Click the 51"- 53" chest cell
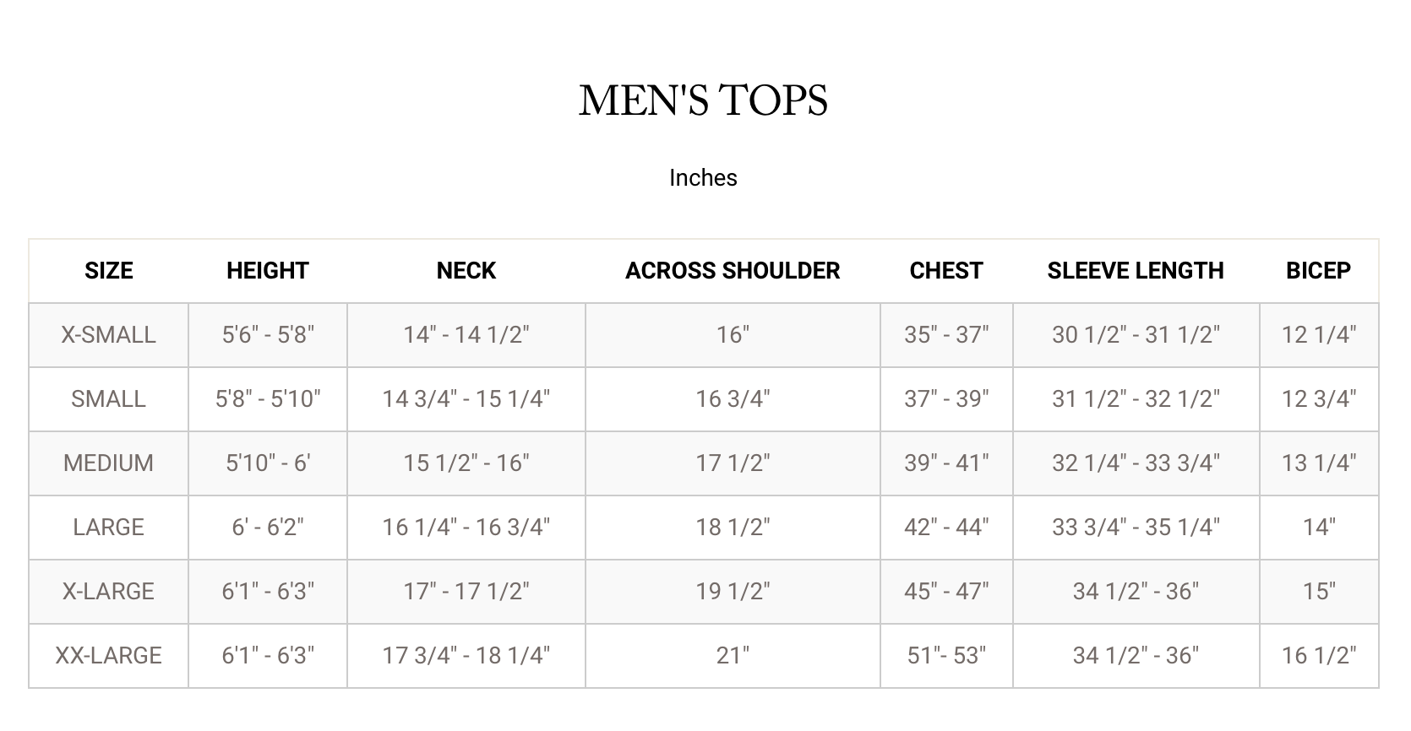 click(946, 656)
